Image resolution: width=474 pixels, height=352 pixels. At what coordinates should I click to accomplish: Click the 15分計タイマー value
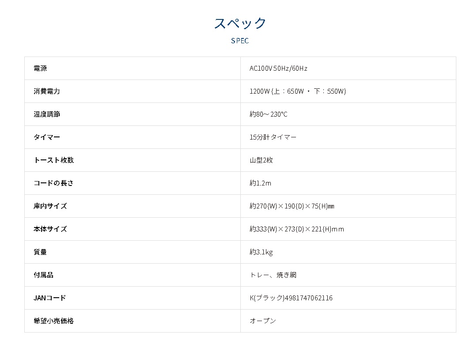tap(273, 137)
